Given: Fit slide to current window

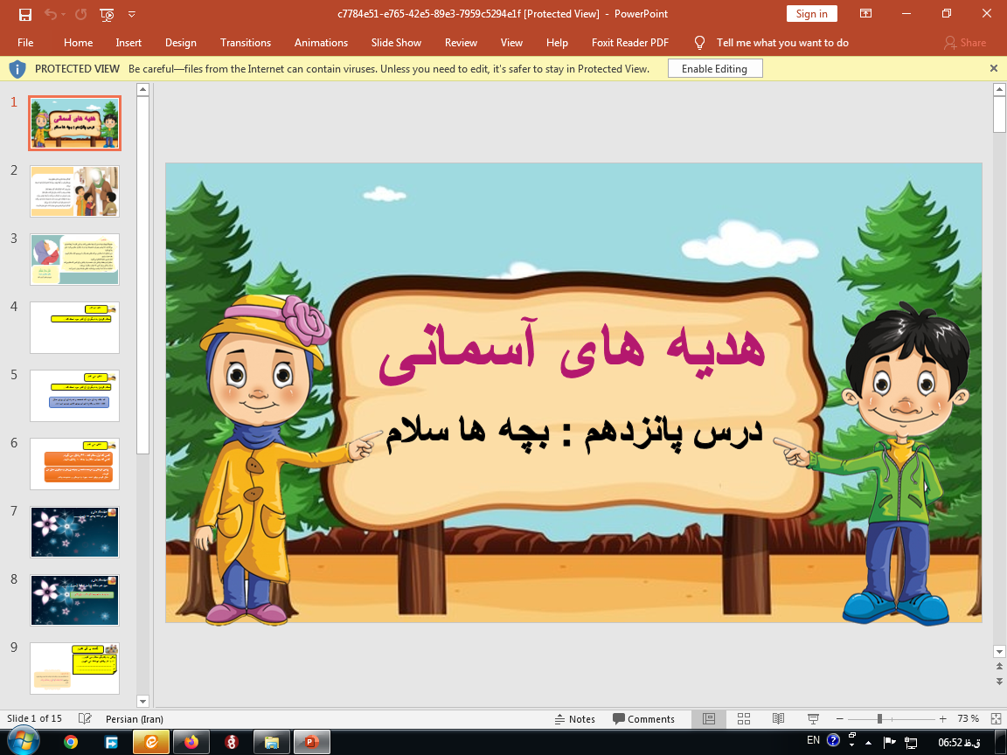Looking at the screenshot, I should tap(996, 719).
